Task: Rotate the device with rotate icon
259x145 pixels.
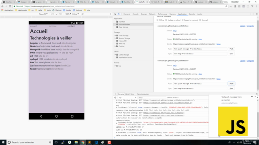Action: click(x=83, y=14)
